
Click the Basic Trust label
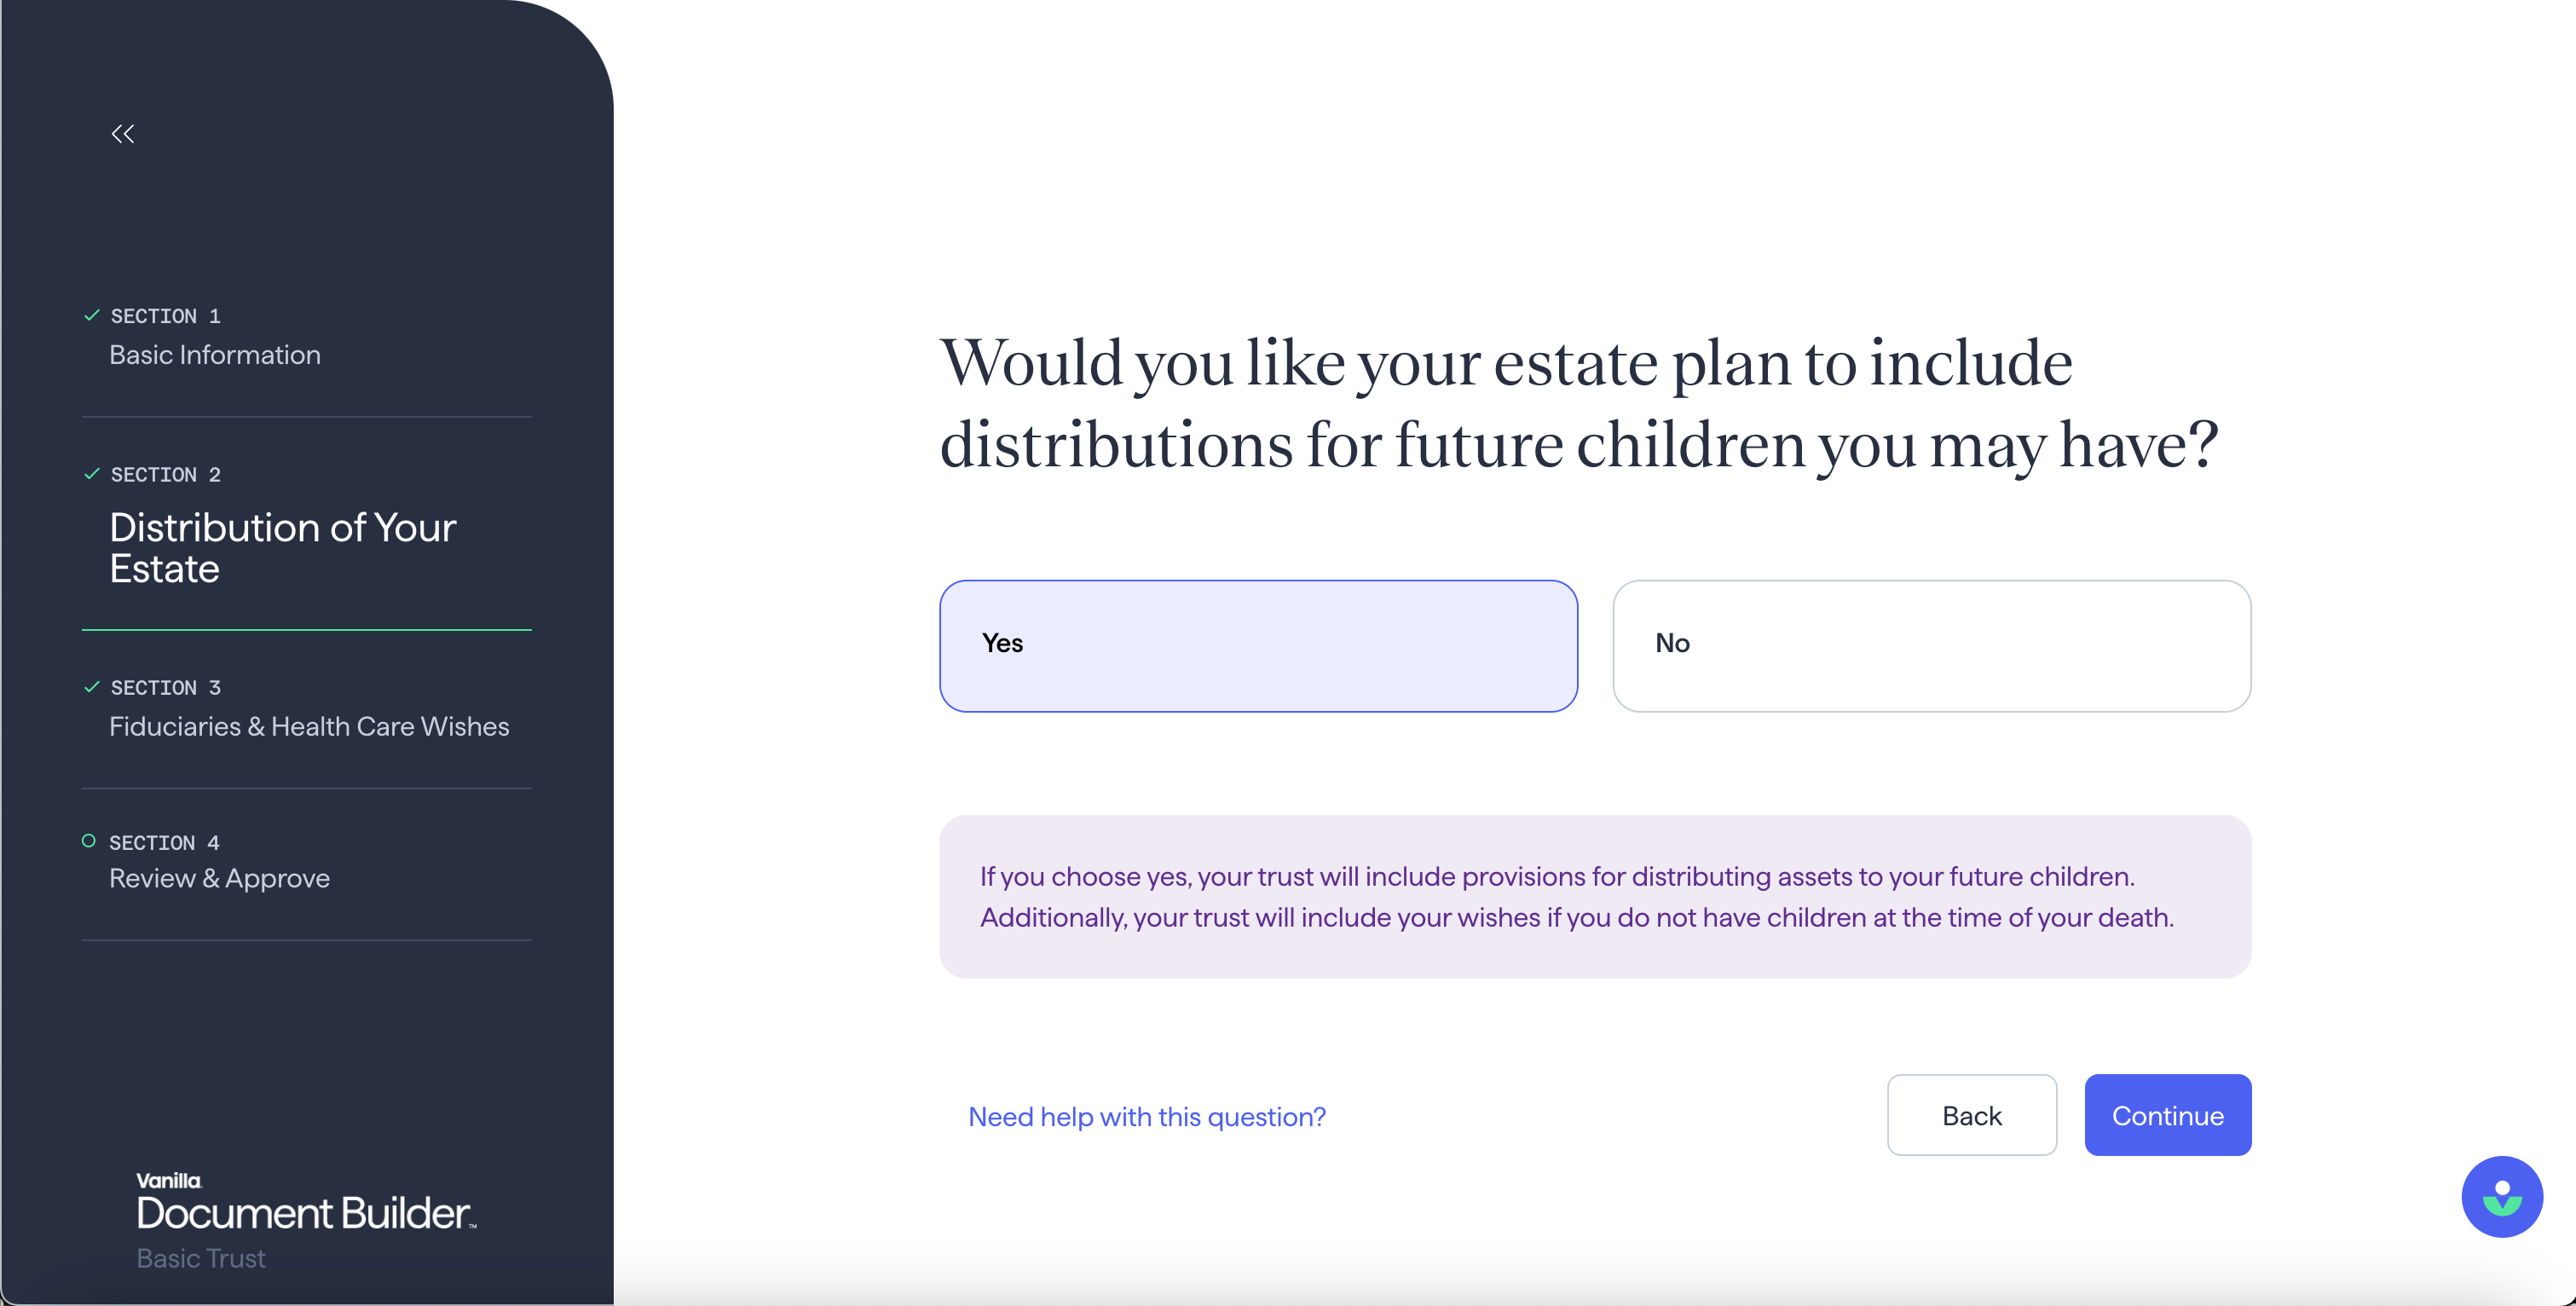tap(201, 1258)
